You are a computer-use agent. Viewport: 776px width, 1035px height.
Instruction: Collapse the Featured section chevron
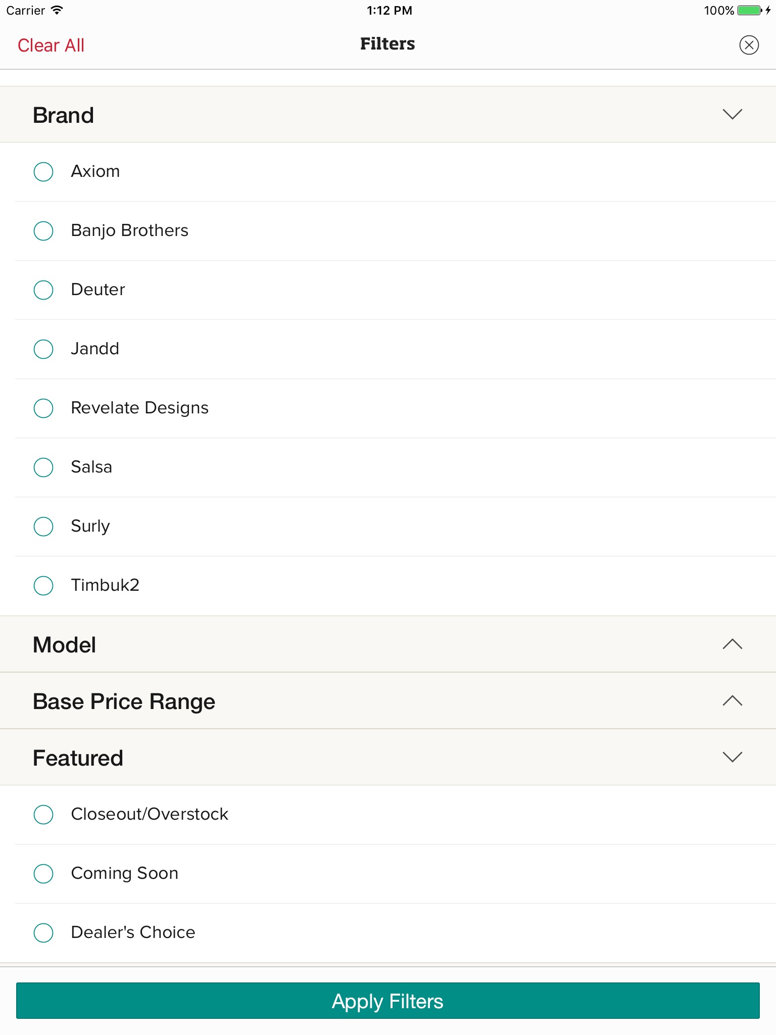point(732,757)
